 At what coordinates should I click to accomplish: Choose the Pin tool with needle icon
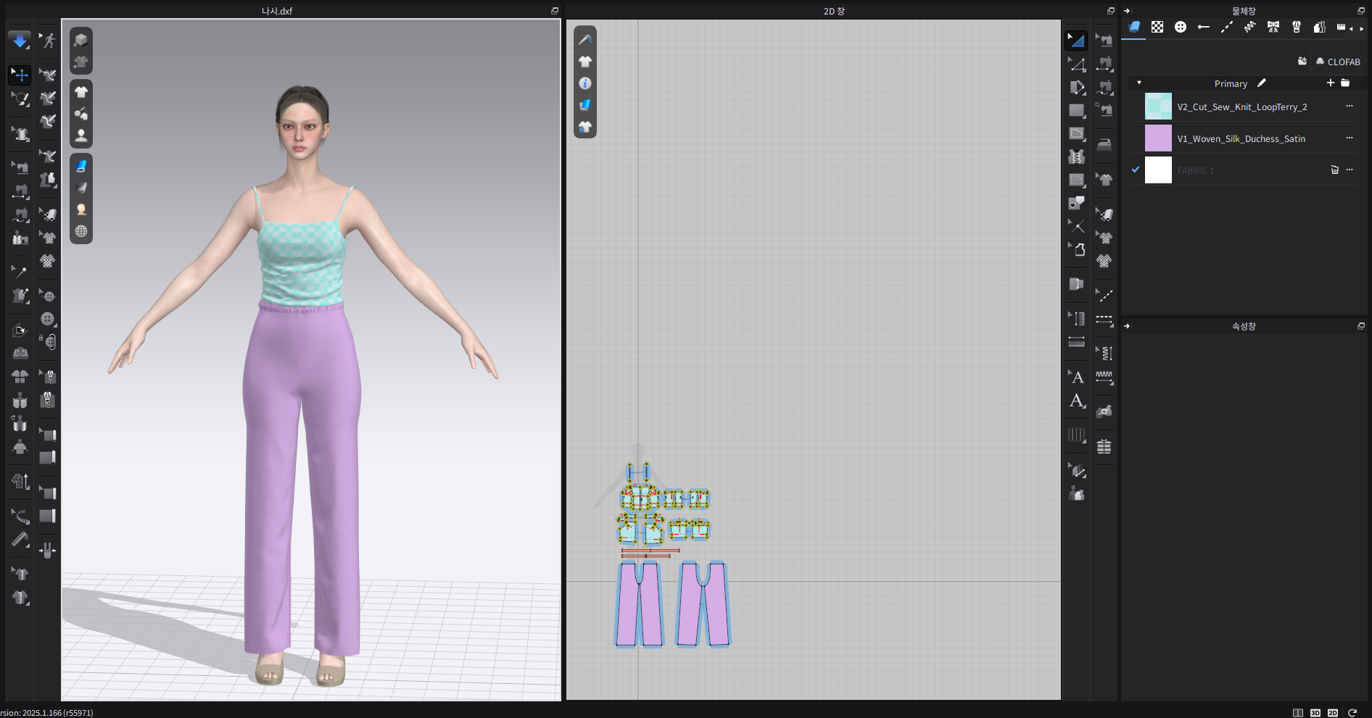point(20,272)
